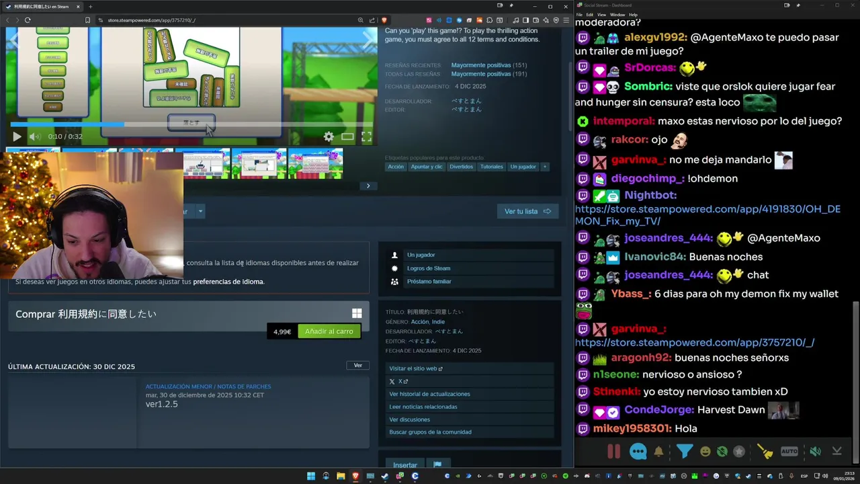The width and height of the screenshot is (860, 484).
Task: Bookmark page with bookmark icon
Action: 87,20
